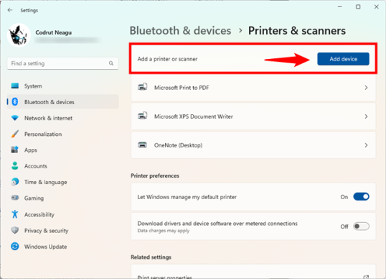Click the Related settings heading

point(151,257)
